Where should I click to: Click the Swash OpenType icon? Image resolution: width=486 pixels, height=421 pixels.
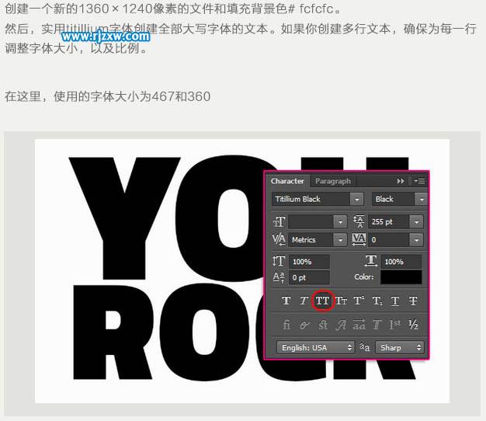tap(341, 325)
